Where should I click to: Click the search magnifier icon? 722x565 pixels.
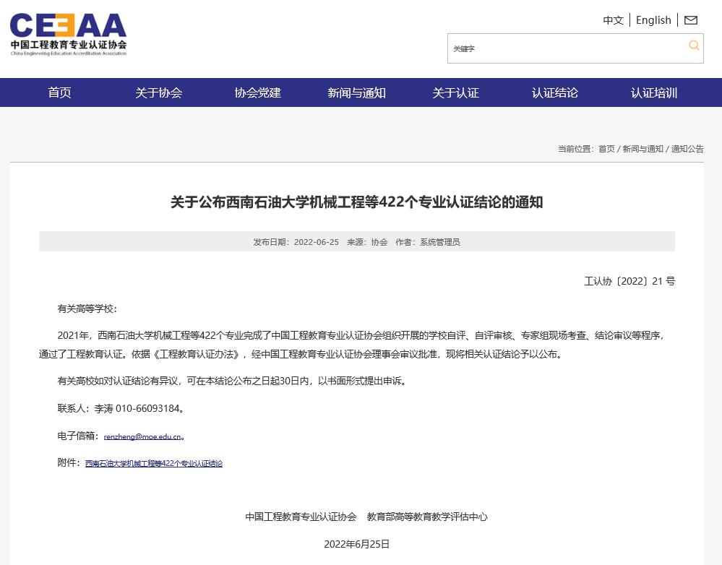pos(694,46)
